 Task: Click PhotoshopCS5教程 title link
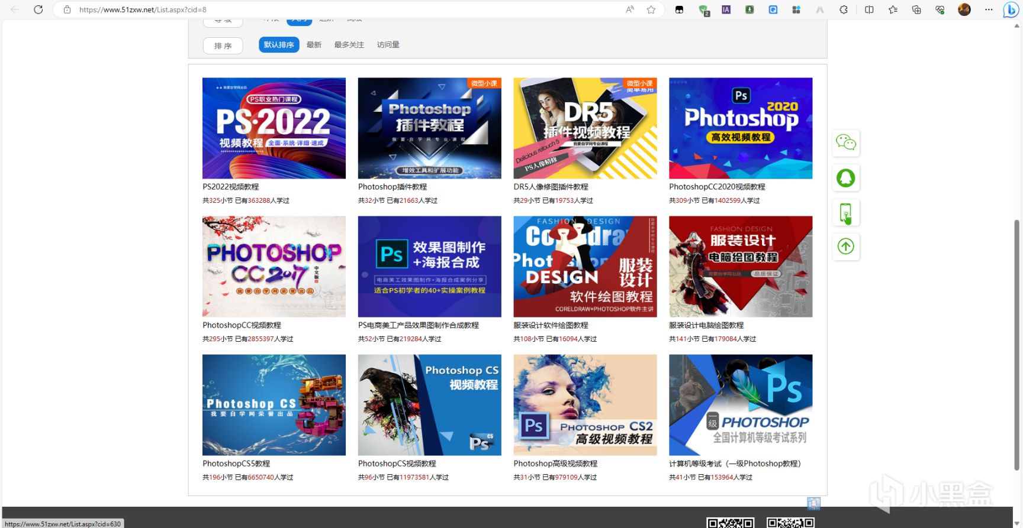(236, 464)
